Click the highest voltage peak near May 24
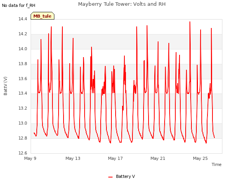Image resolution: width=245 pixels, height=184 pixels. coord(190,22)
